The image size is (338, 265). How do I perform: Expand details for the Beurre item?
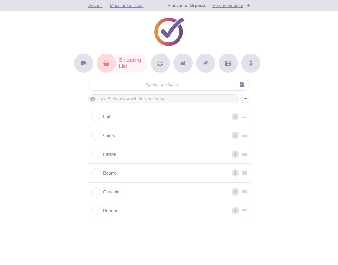point(235,173)
